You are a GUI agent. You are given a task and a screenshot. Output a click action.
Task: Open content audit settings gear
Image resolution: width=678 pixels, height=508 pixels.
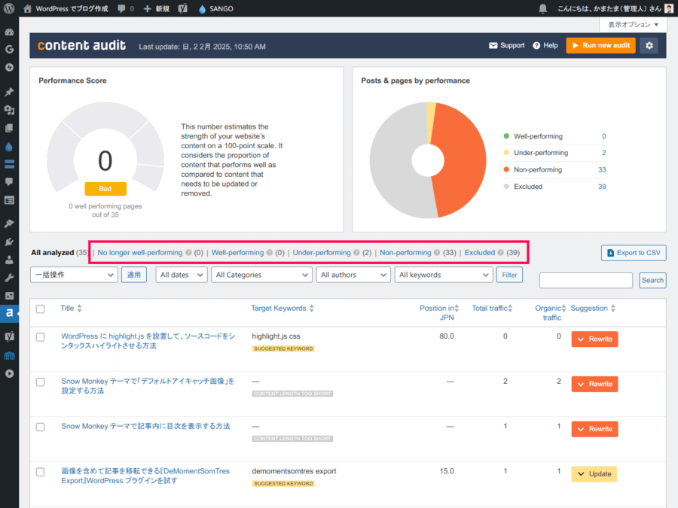(x=649, y=45)
